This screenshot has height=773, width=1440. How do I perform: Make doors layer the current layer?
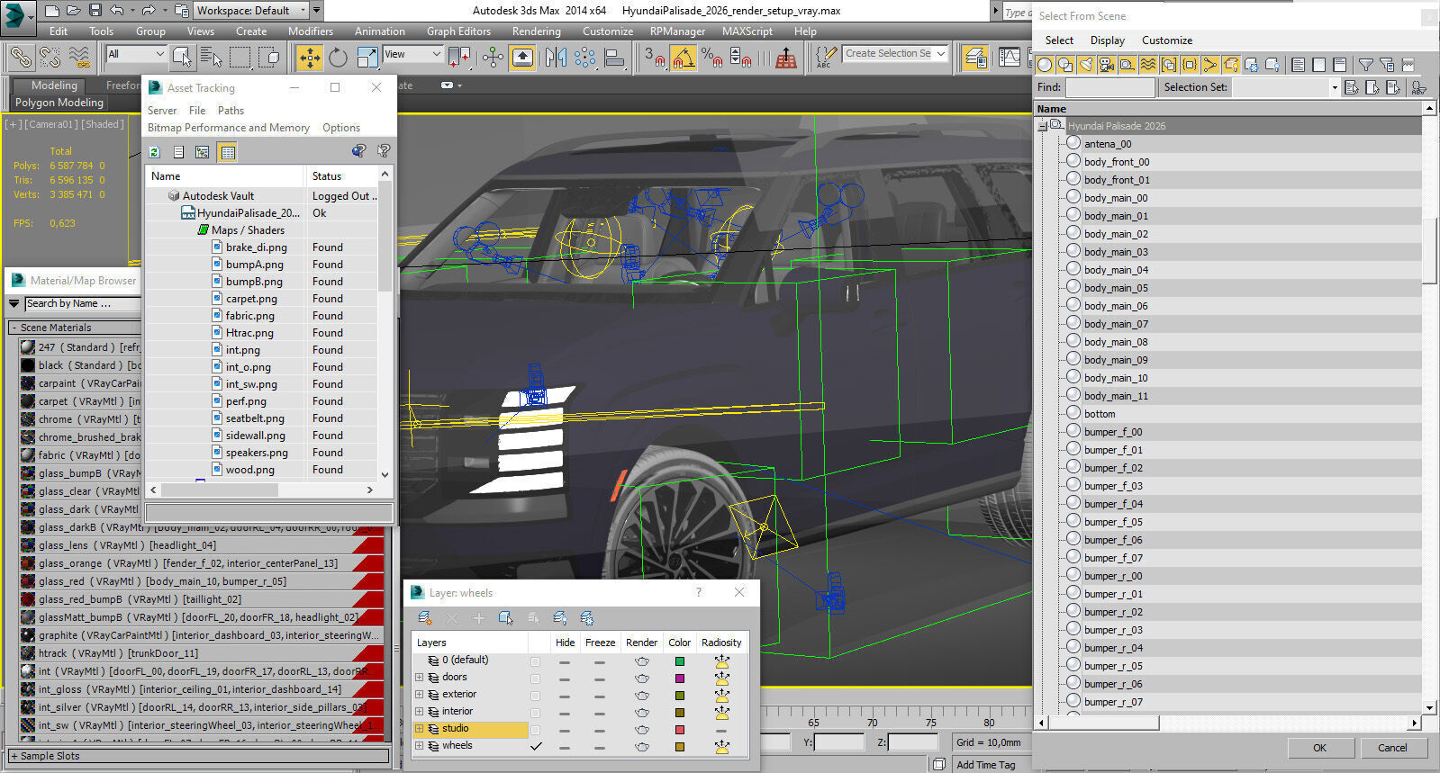pos(536,679)
